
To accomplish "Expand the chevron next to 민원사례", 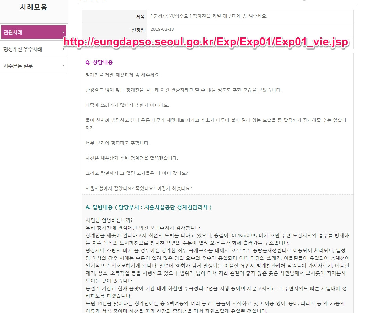I will pos(63,31).
